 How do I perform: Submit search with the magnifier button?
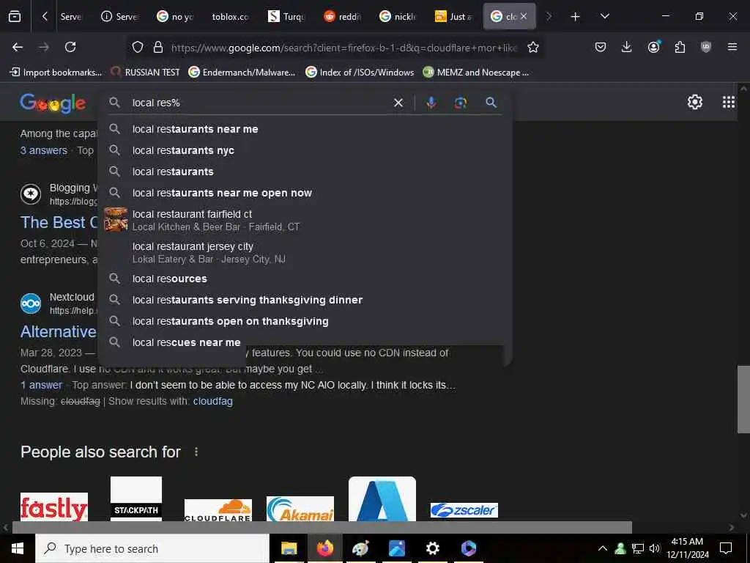point(491,103)
